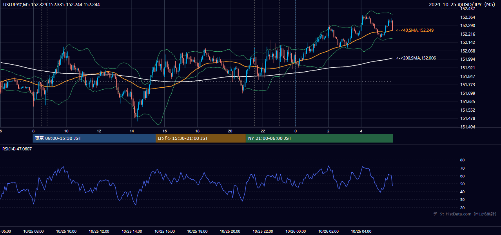Screen dimensions: 501x235
Task: Click the 10/25 10:00 time axis label
Action: click(x=66, y=231)
